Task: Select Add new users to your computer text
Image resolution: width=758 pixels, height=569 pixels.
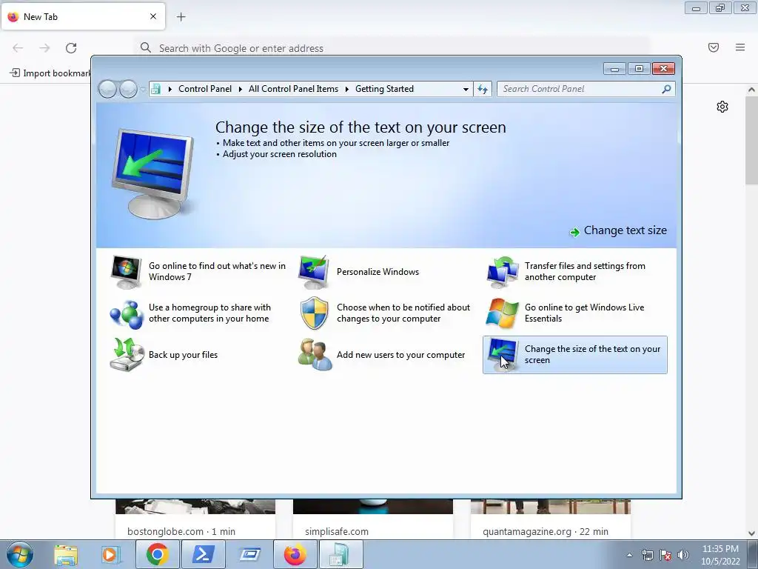Action: pos(400,355)
